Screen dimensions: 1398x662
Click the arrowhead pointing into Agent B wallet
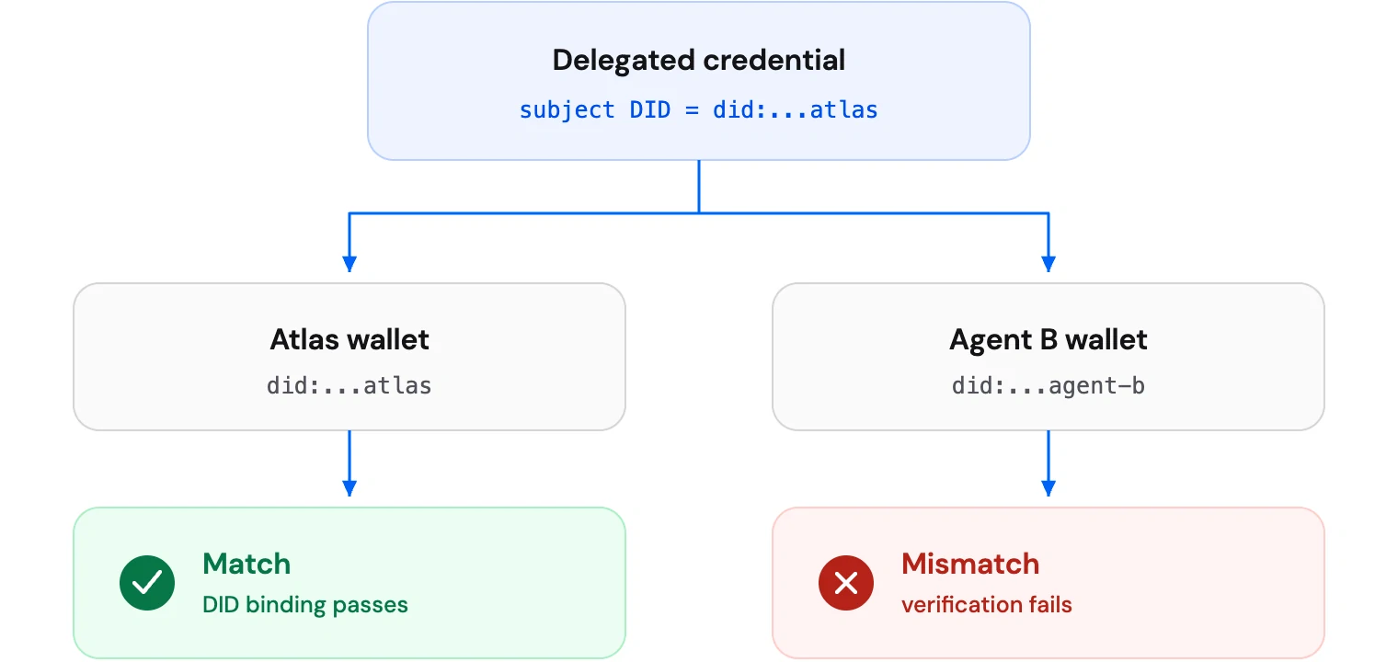pyautogui.click(x=1048, y=264)
